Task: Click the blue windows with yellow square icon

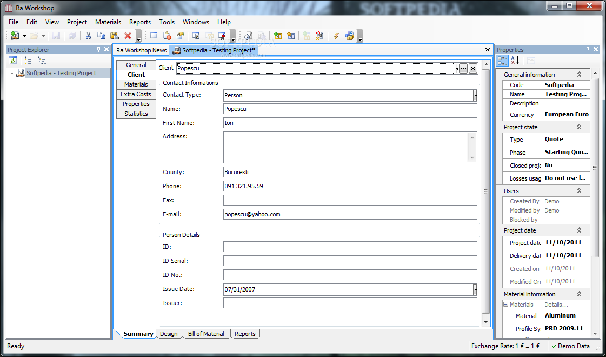Action: [196, 36]
